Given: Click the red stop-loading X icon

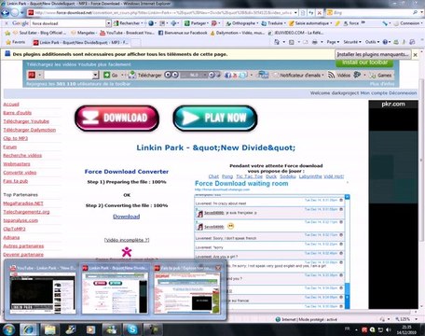Looking at the screenshot, I should click(x=319, y=13).
